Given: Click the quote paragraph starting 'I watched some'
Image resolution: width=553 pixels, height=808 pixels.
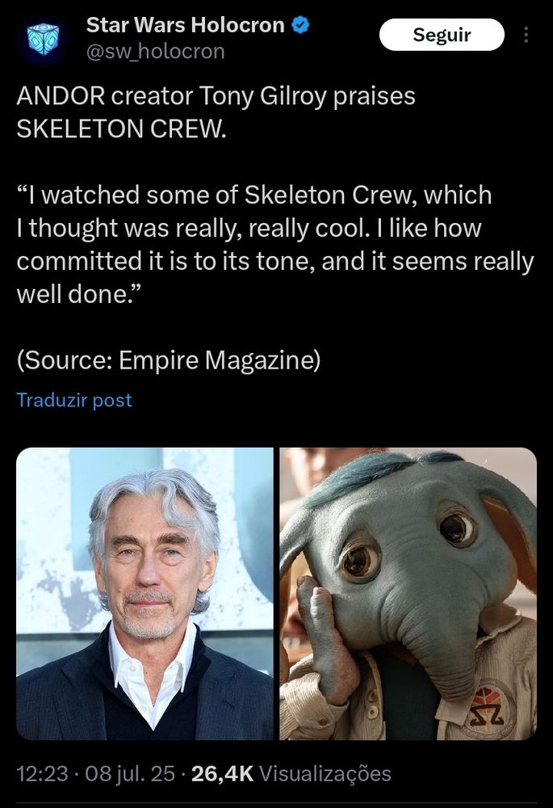Looking at the screenshot, I should pyautogui.click(x=275, y=244).
